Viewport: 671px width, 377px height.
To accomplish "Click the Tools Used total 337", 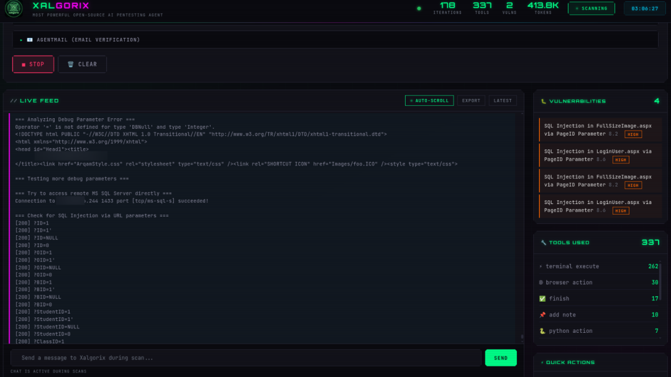I will (650, 243).
